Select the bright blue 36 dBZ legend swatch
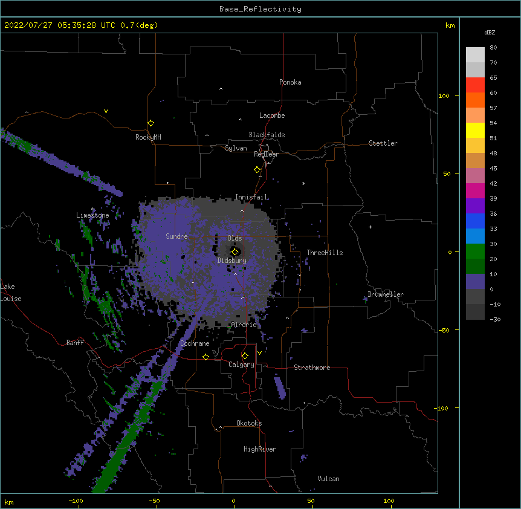Viewport: 521px width, 509px height. pyautogui.click(x=475, y=221)
